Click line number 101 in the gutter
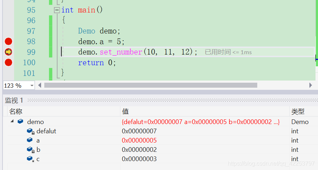This screenshot has height=170, width=318. pos(29,73)
